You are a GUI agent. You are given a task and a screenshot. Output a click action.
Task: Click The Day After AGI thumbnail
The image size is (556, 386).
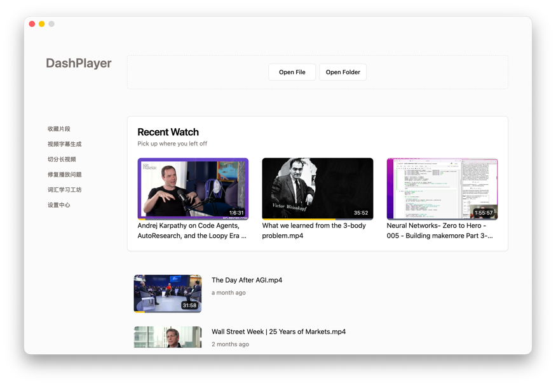pyautogui.click(x=168, y=293)
